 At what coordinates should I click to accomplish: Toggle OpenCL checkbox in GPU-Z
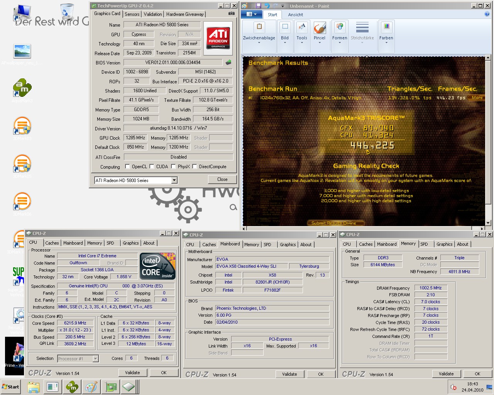click(x=127, y=167)
